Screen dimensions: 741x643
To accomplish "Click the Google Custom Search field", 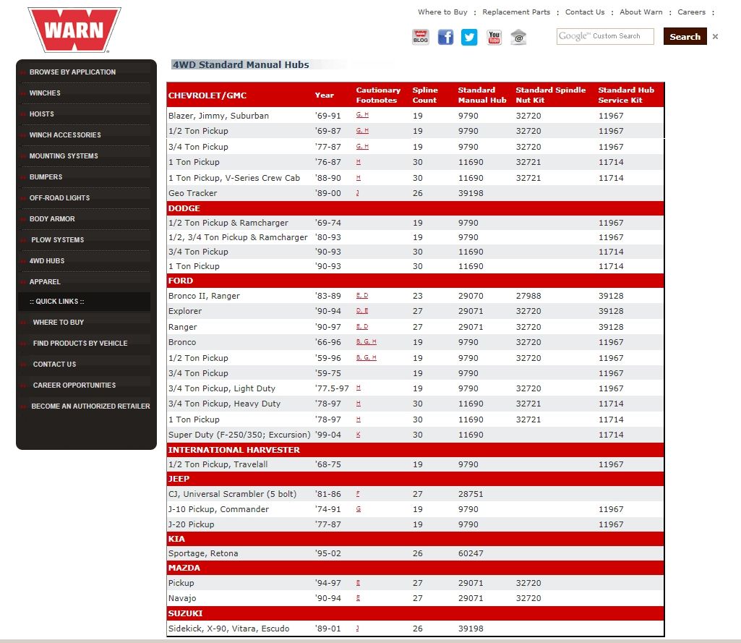I will pos(605,36).
